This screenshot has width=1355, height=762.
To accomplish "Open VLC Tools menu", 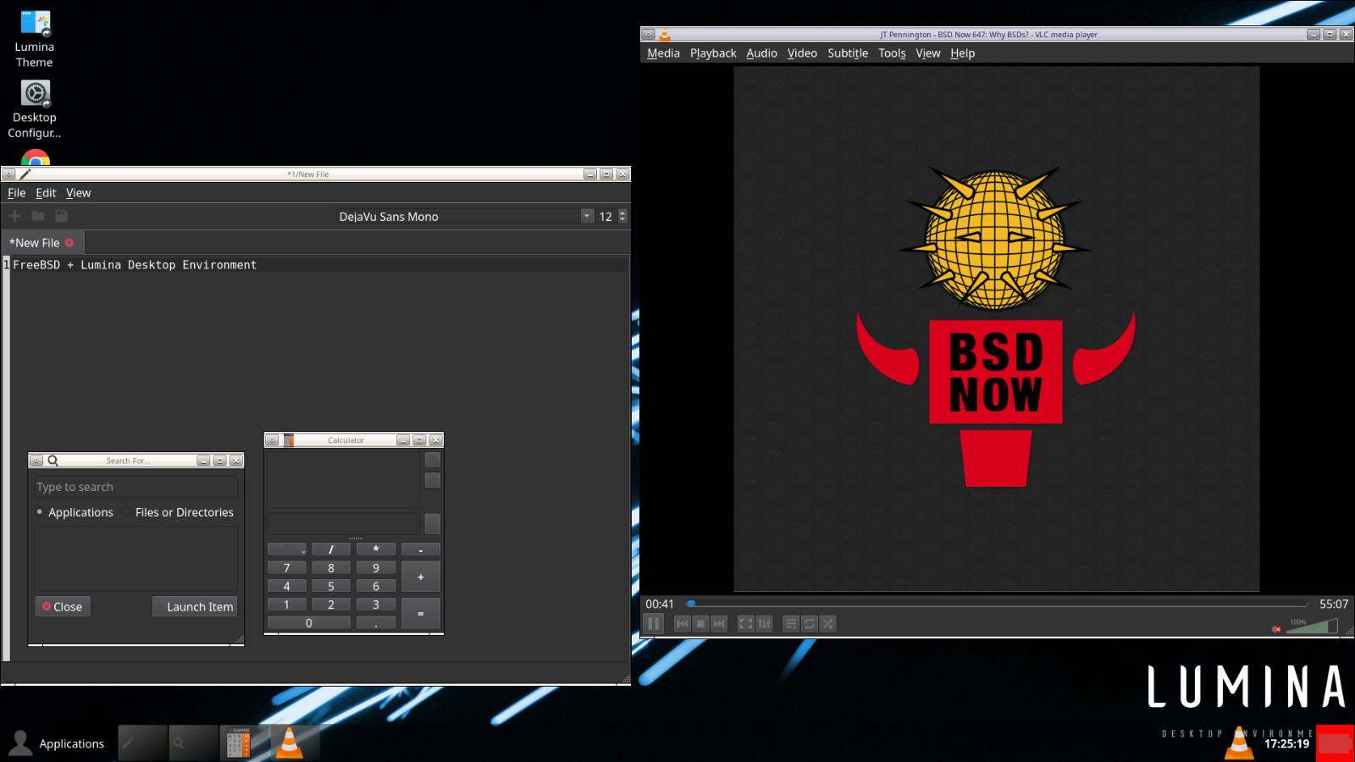I will coord(892,53).
